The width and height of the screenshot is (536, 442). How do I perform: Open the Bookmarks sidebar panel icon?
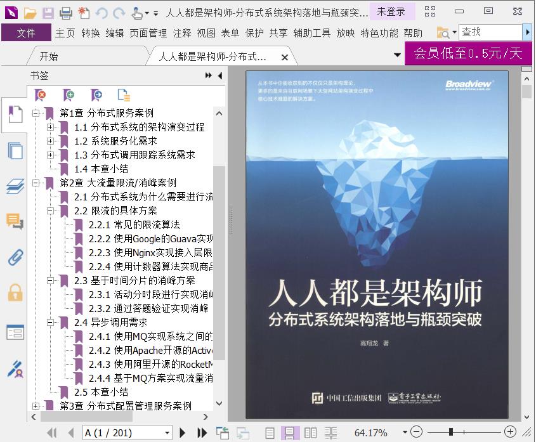[15, 115]
